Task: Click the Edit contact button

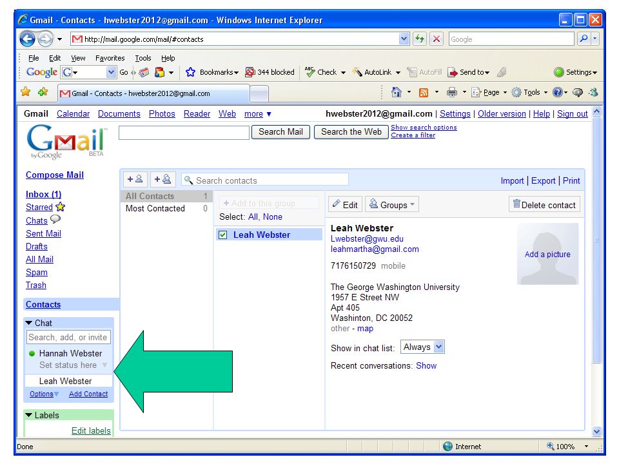Action: (345, 204)
